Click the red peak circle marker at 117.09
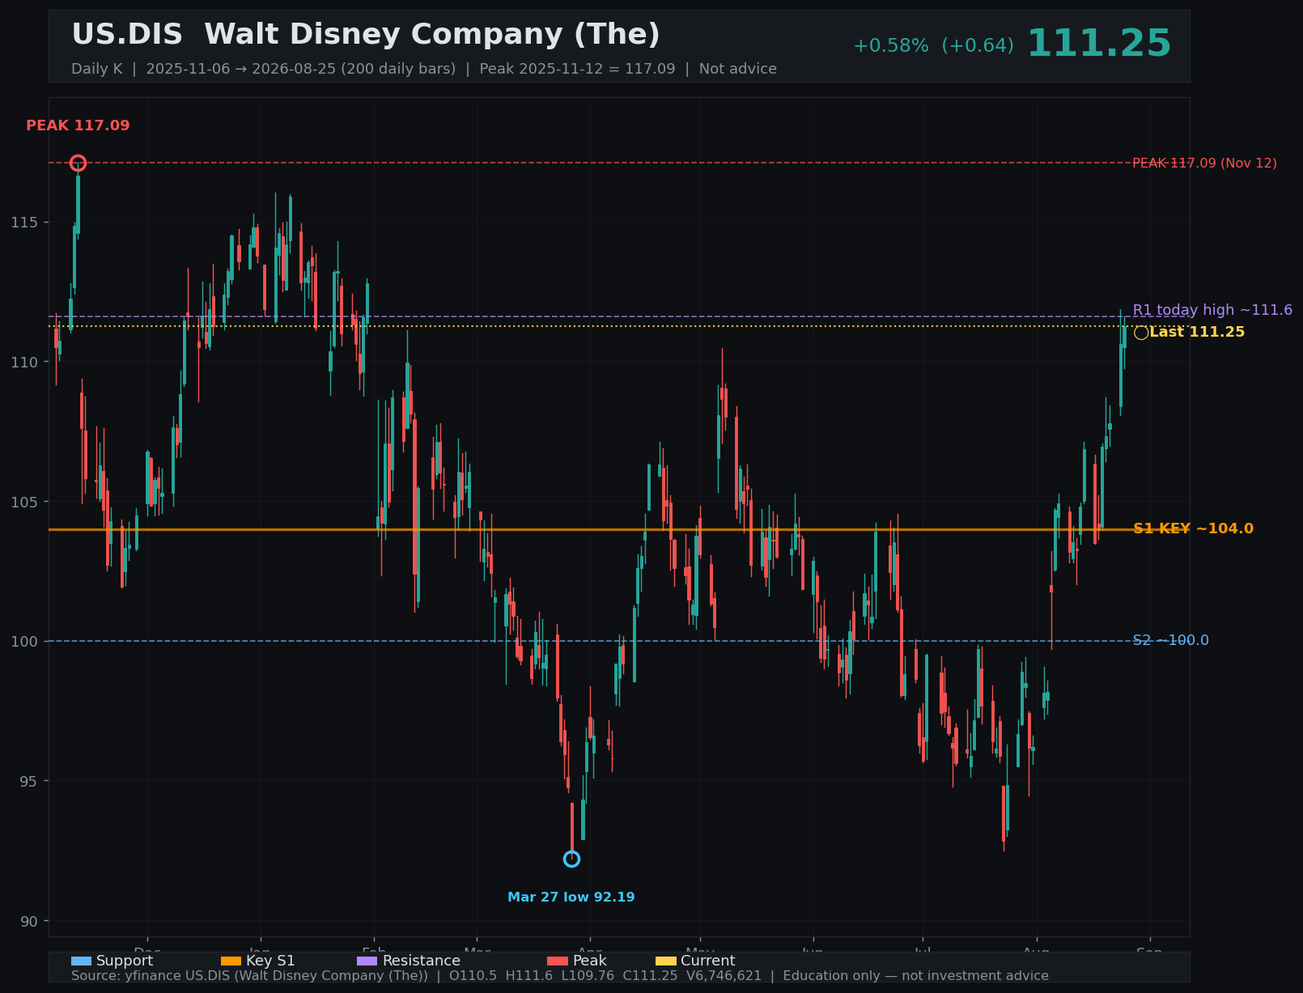Image resolution: width=1303 pixels, height=993 pixels. coord(78,163)
